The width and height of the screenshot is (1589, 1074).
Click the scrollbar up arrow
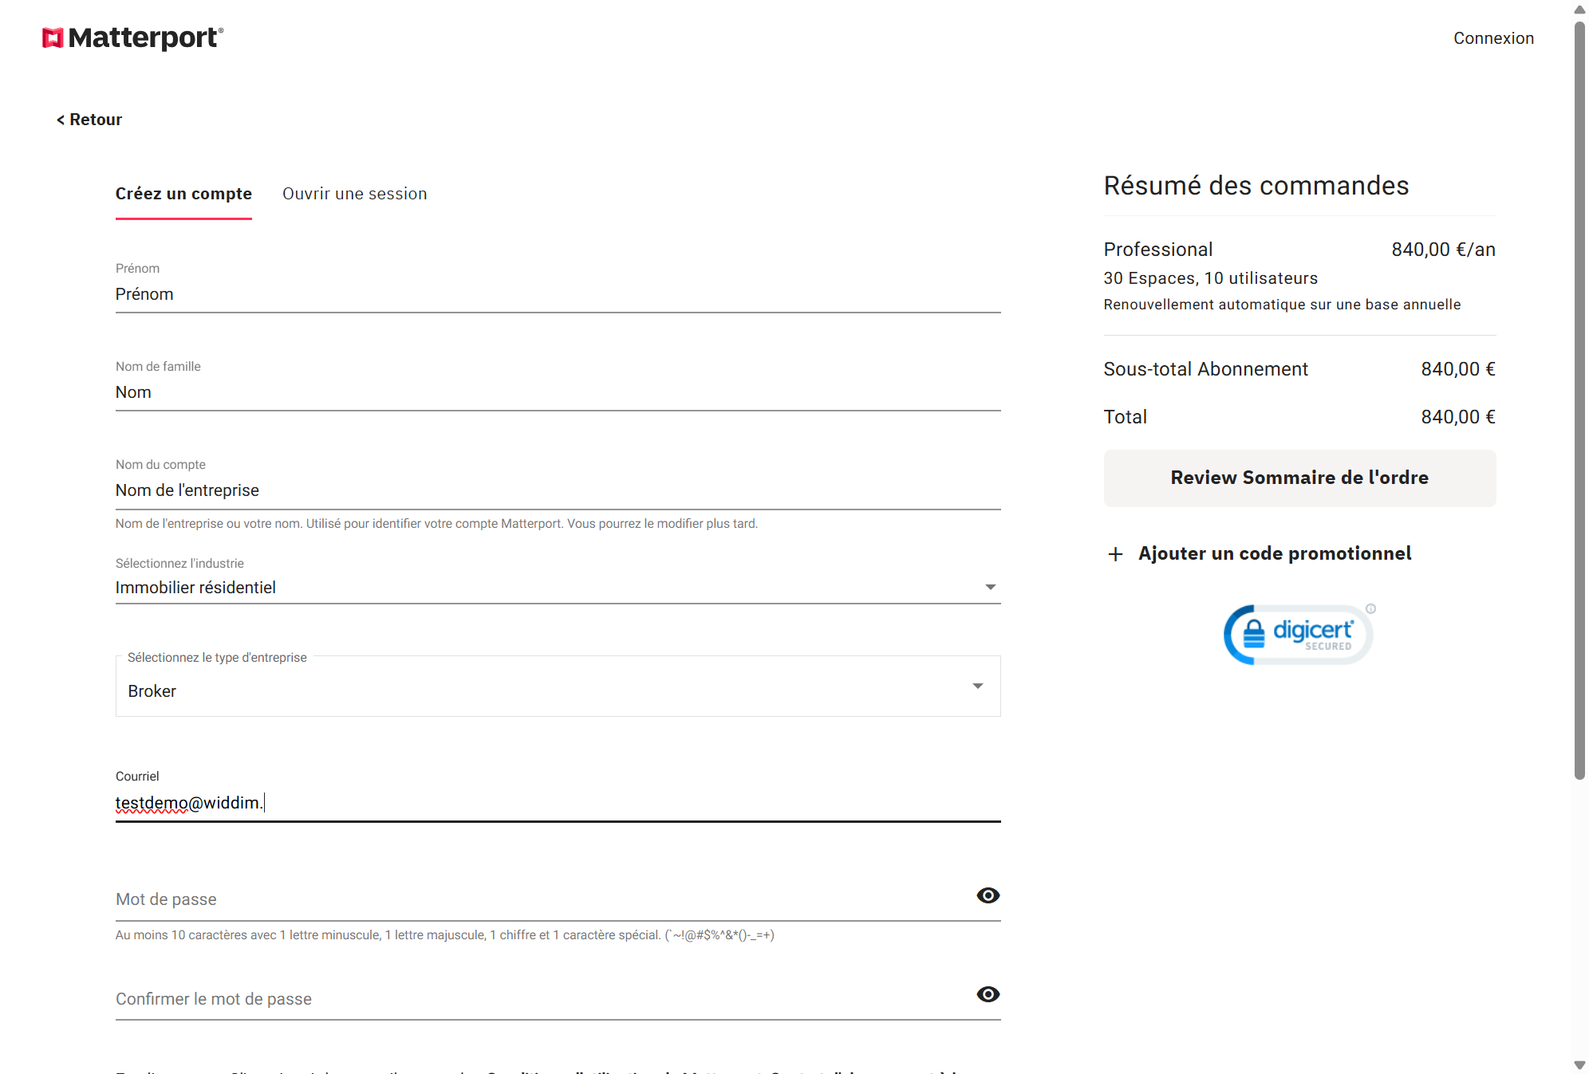tap(1579, 10)
